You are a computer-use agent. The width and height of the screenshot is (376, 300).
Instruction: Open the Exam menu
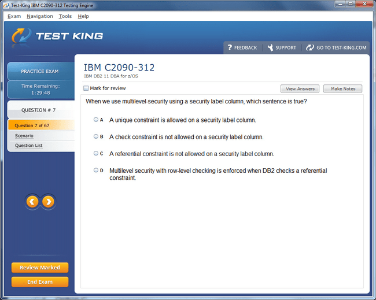[x=14, y=16]
